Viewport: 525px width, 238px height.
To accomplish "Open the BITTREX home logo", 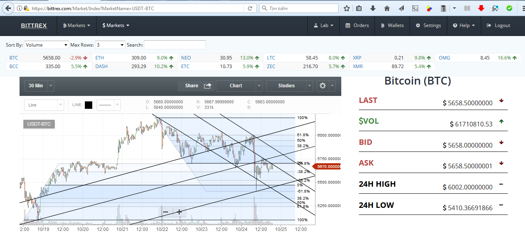I will (x=34, y=25).
